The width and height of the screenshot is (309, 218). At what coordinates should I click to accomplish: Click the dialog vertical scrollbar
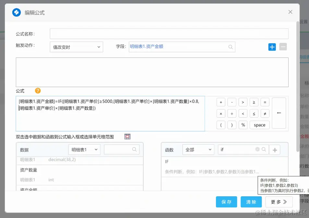click(298, 86)
